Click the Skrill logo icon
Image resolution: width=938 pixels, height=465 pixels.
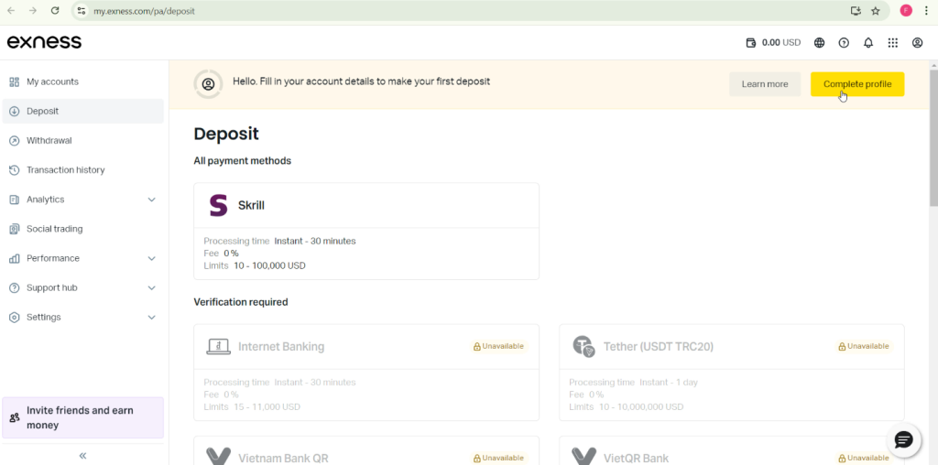[218, 205]
